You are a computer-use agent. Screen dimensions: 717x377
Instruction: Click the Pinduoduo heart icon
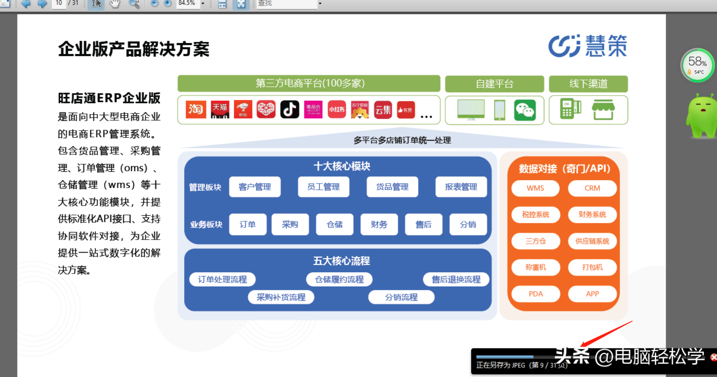[266, 110]
